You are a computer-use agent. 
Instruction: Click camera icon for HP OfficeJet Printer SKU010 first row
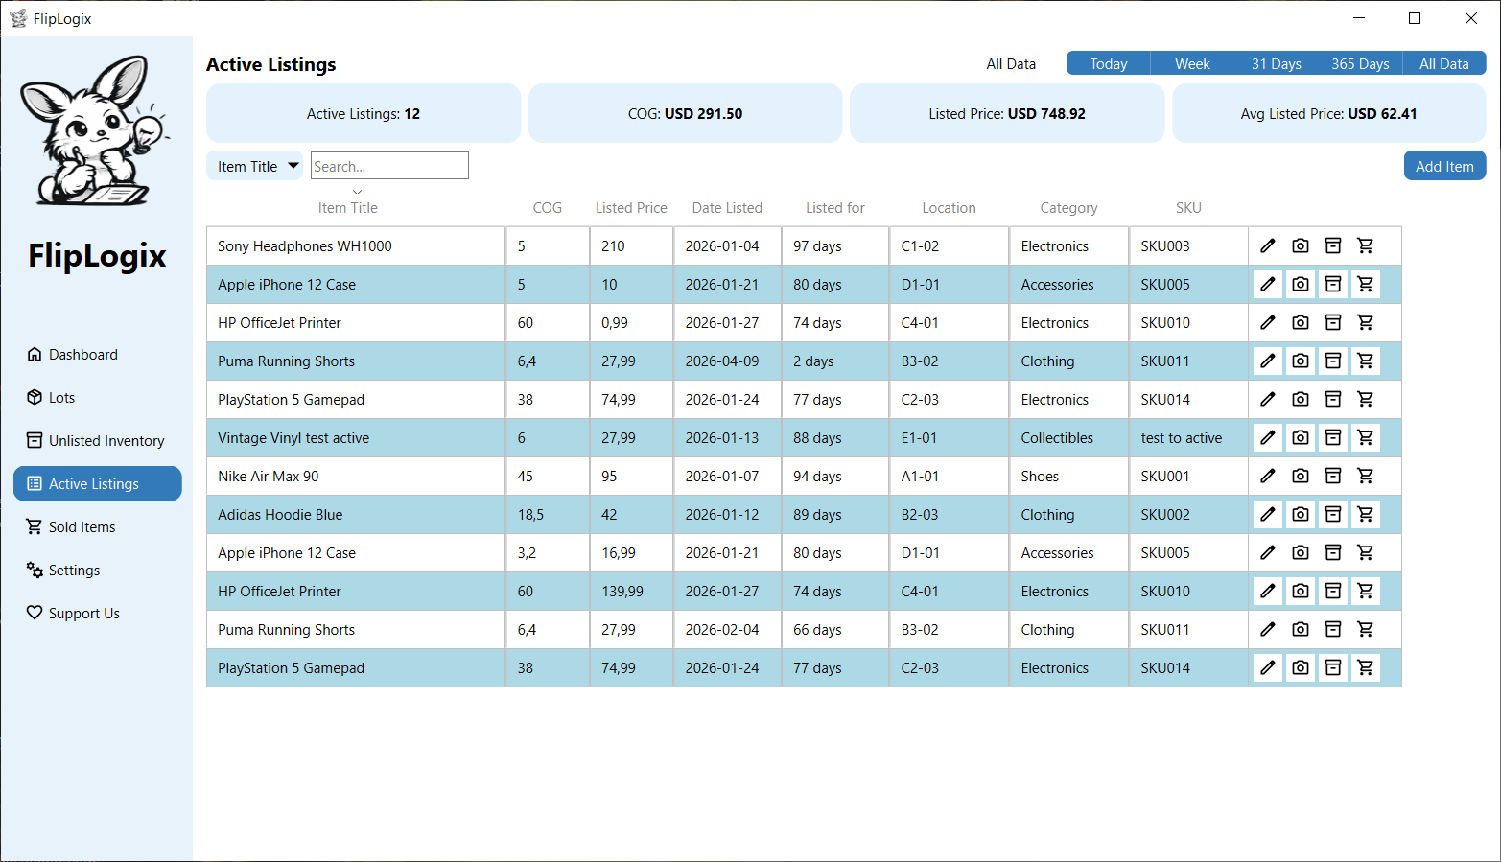1300,322
